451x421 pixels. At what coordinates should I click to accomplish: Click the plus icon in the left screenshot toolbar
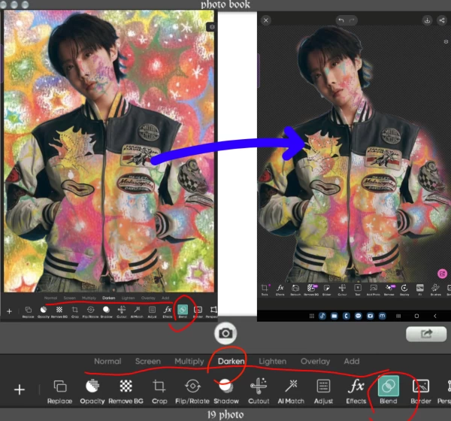coord(9,311)
